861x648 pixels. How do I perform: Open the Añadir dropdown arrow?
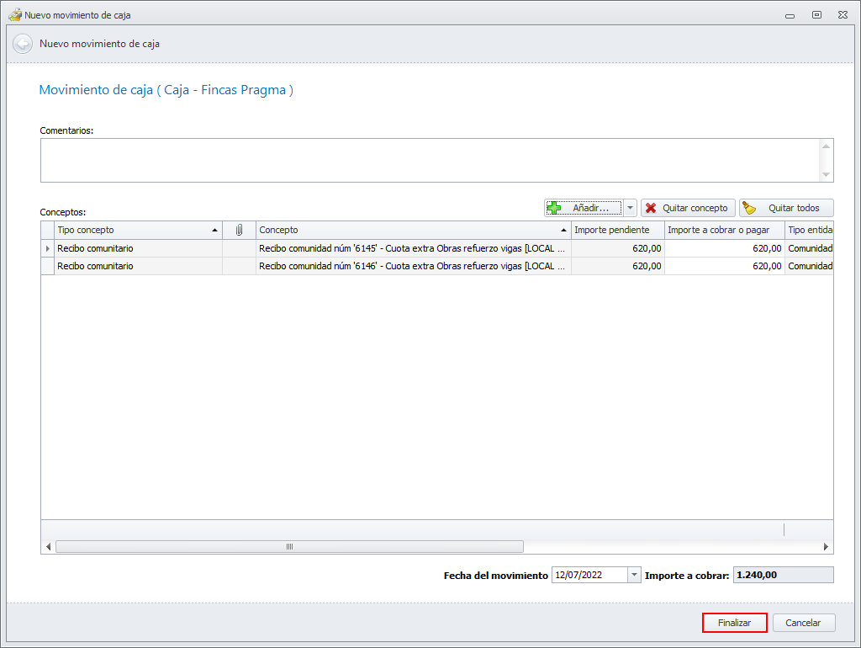631,208
